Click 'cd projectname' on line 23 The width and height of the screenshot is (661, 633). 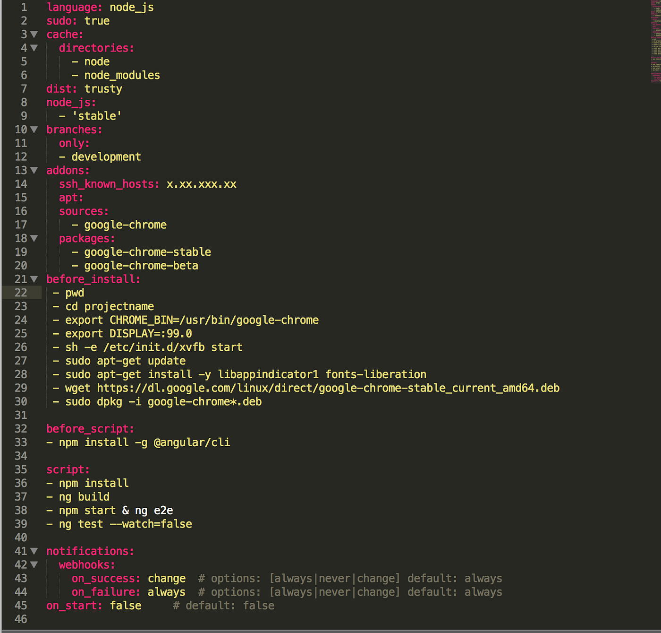[110, 307]
